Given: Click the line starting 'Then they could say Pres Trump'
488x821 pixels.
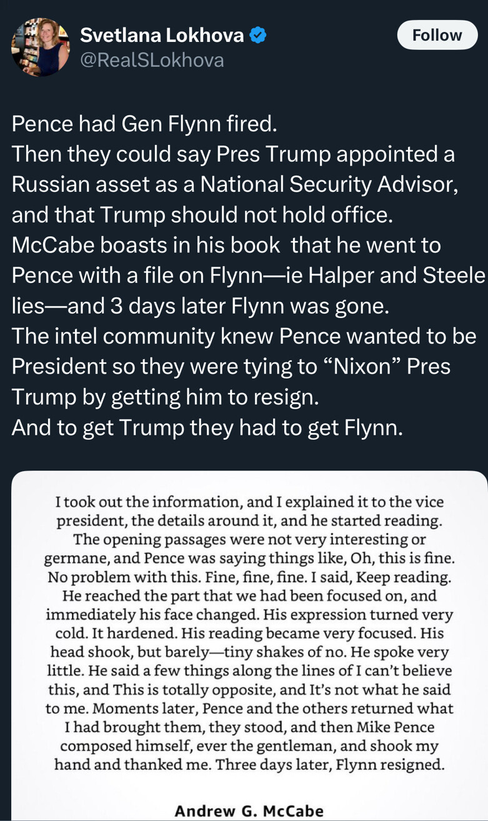Looking at the screenshot, I should (232, 155).
